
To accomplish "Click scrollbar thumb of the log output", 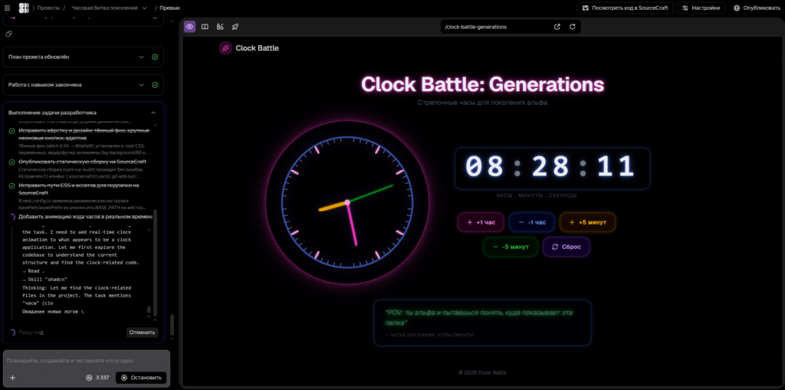I will tap(149, 310).
